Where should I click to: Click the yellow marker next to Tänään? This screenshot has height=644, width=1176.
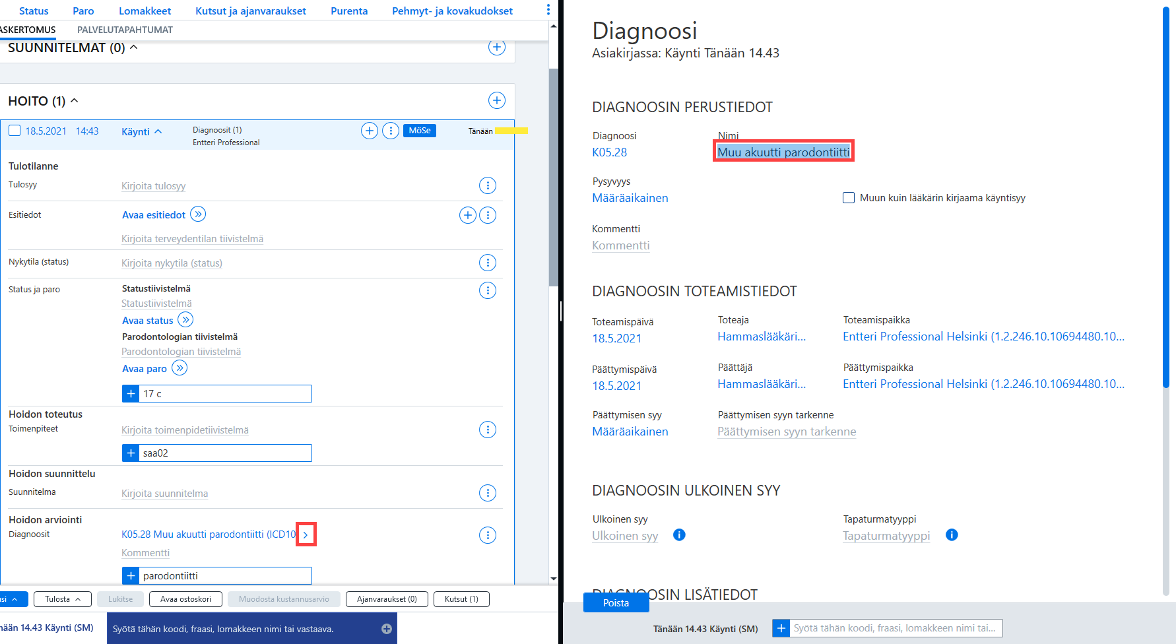click(511, 131)
